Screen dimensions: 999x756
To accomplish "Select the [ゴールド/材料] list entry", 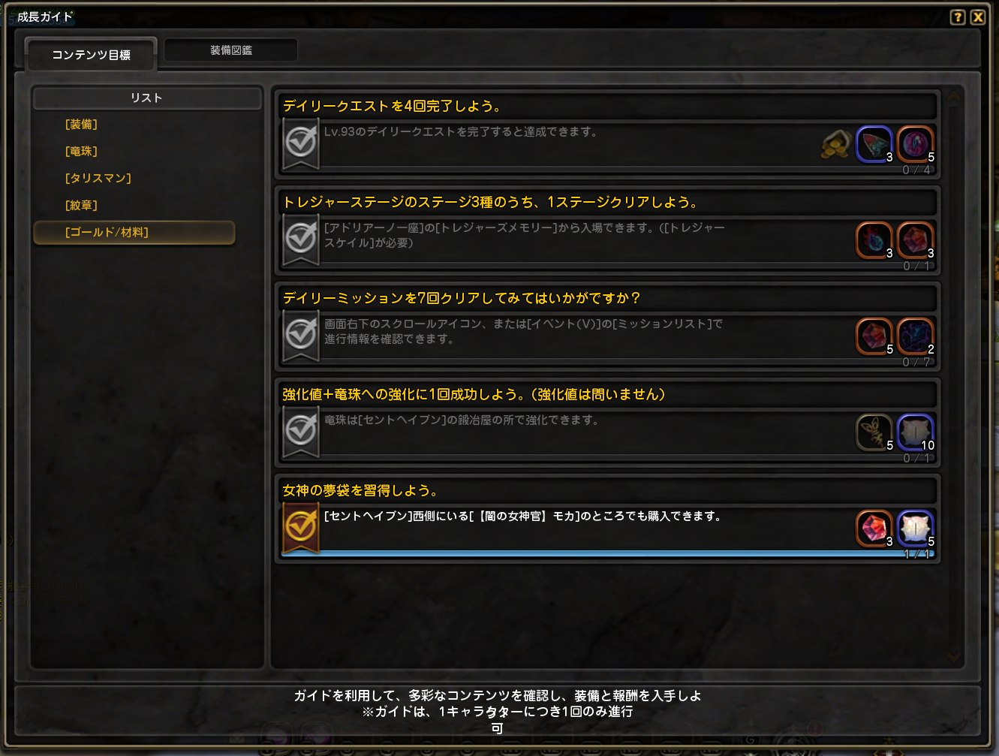I will (x=134, y=233).
